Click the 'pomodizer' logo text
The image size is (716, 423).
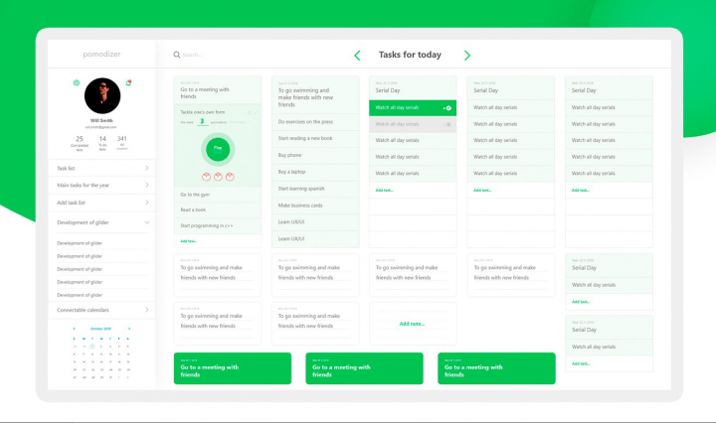point(101,55)
